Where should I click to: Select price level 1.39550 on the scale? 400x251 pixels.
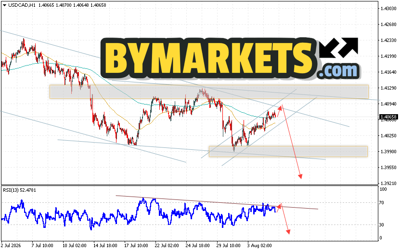(x=388, y=167)
